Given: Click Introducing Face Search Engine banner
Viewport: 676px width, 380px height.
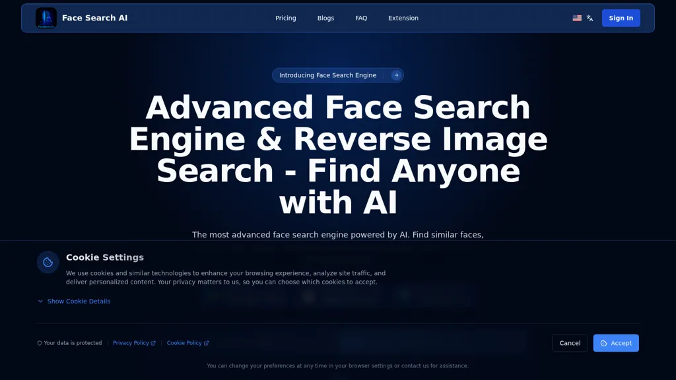Looking at the screenshot, I should tap(337, 75).
